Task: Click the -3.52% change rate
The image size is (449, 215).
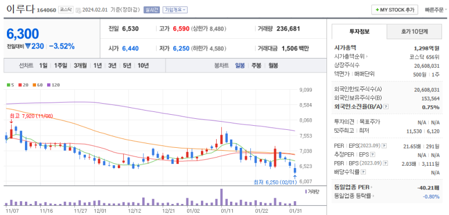Action: point(62,46)
